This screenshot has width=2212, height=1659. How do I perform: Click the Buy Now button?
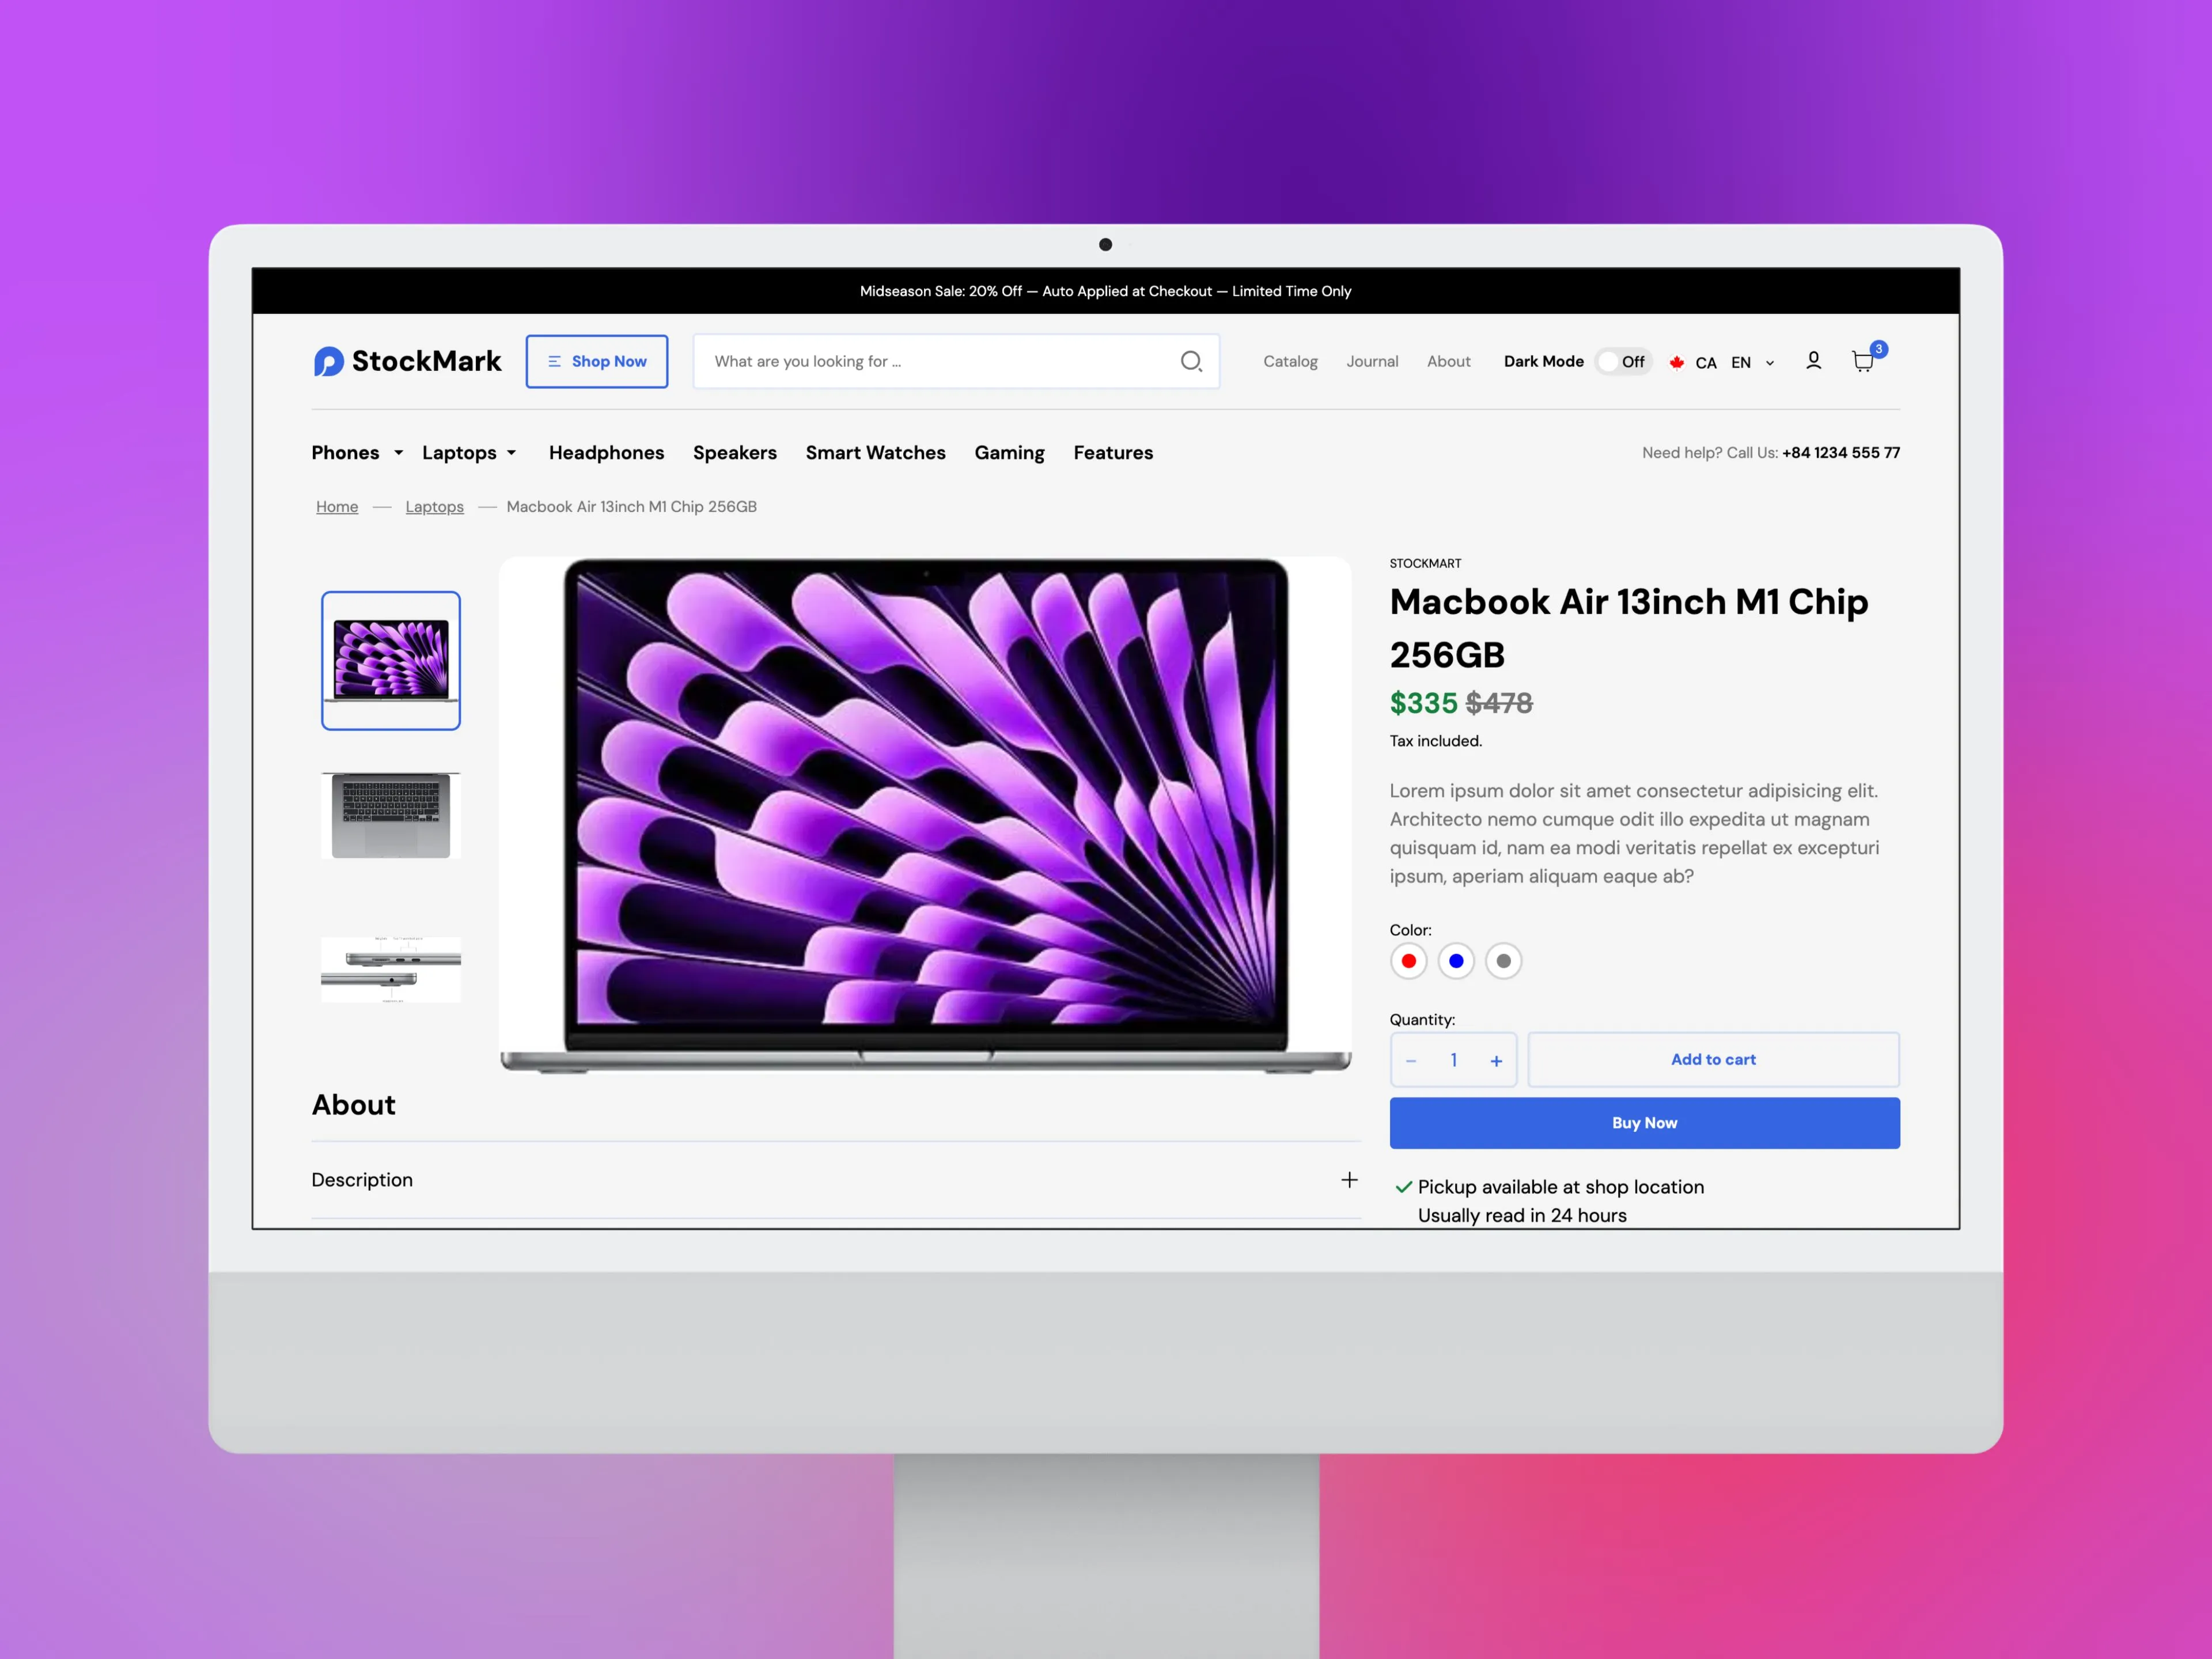coord(1644,1123)
